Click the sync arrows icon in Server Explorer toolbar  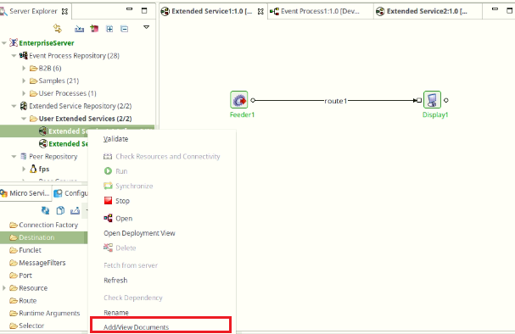tap(58, 29)
